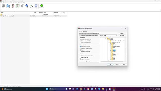Select Extract and replace files option

pyautogui.click(x=80, y=39)
